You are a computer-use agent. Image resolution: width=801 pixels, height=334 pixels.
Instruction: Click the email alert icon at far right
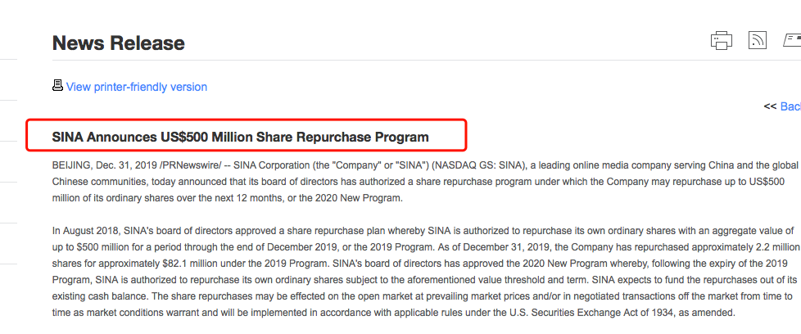tap(792, 40)
